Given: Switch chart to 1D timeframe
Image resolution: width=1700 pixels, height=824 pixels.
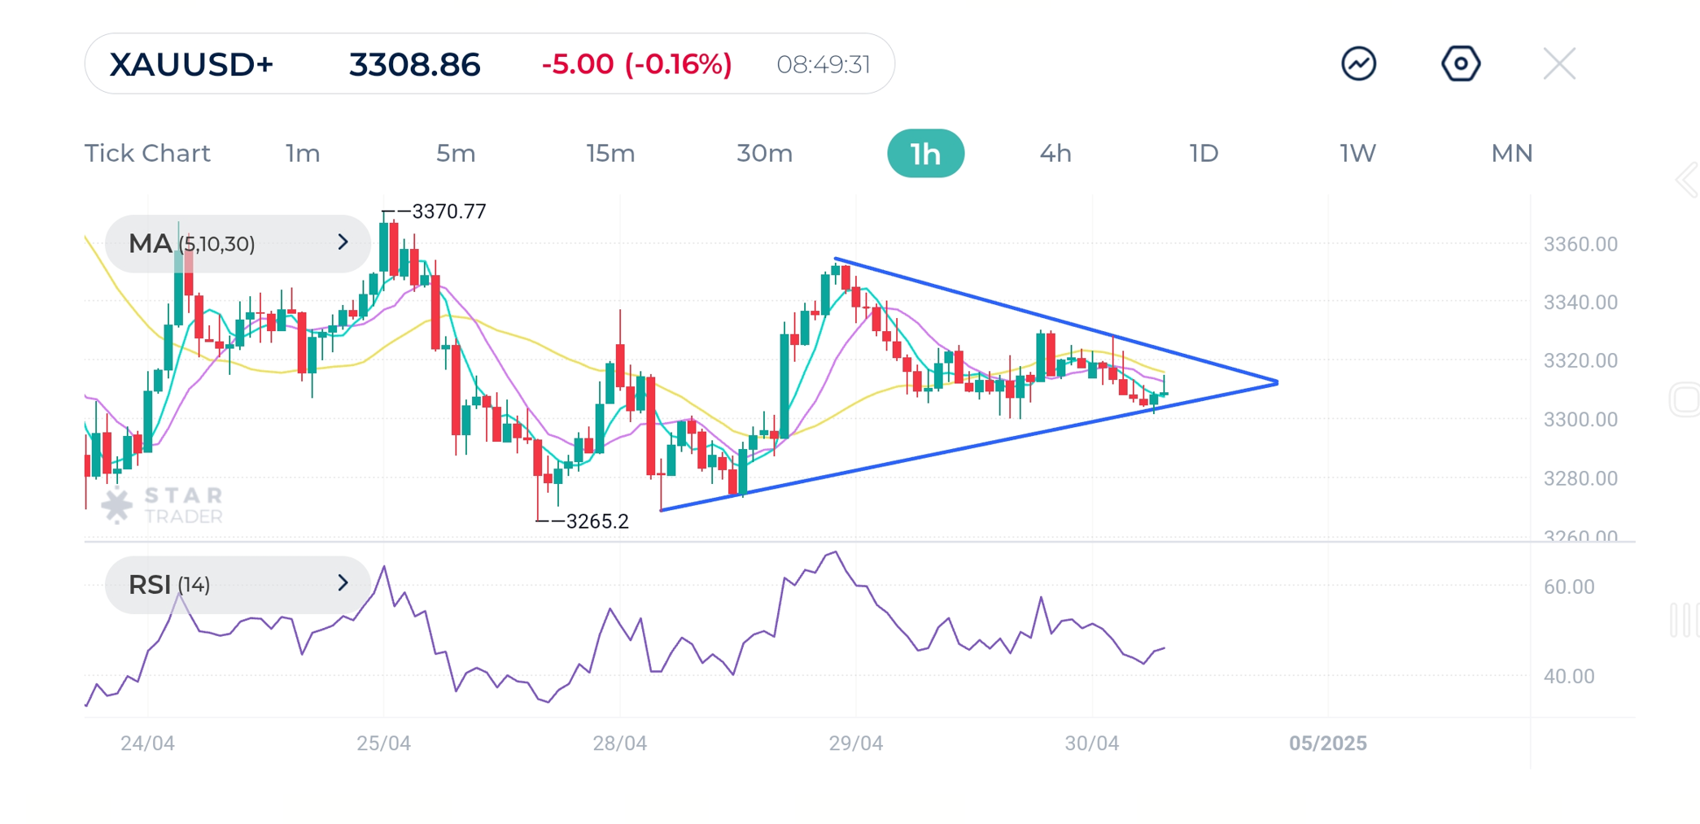Looking at the screenshot, I should 1203,153.
